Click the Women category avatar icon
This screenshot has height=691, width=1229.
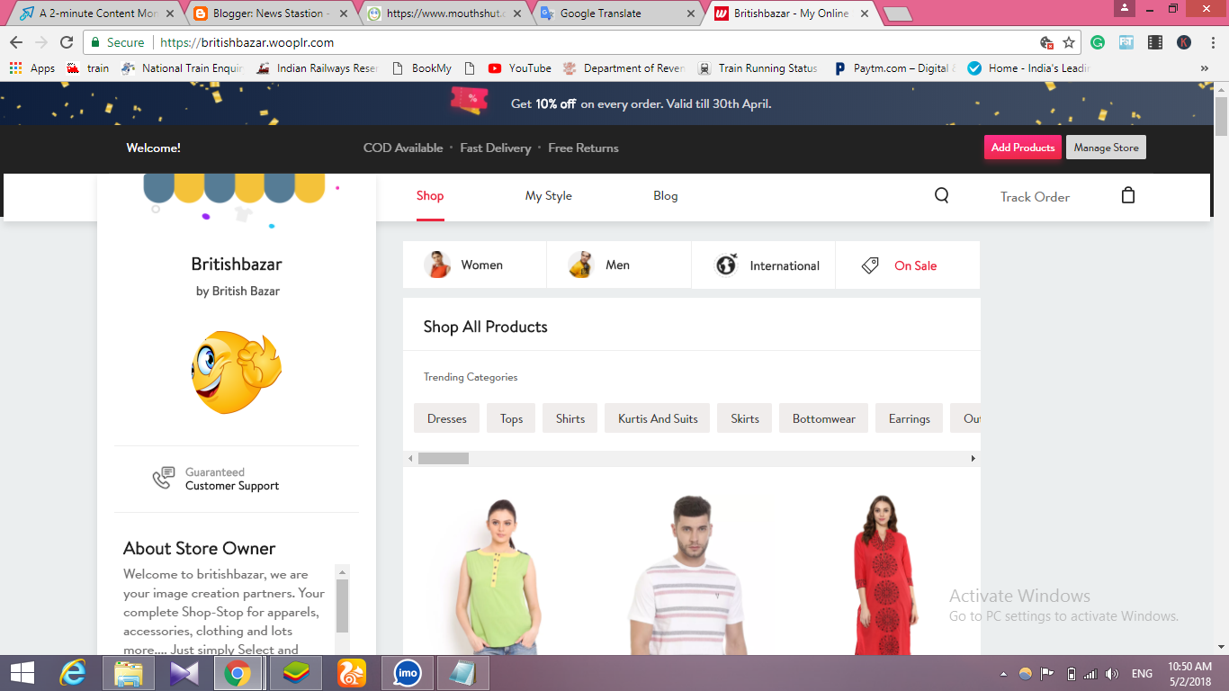coord(437,265)
